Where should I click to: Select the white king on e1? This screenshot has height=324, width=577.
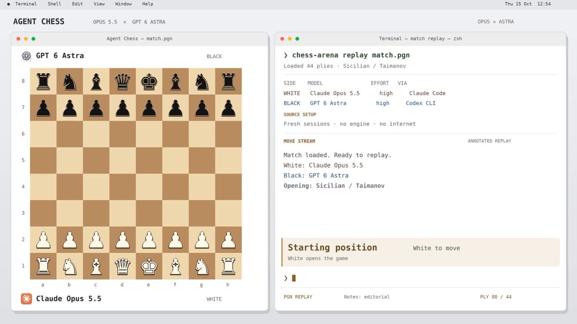click(149, 266)
